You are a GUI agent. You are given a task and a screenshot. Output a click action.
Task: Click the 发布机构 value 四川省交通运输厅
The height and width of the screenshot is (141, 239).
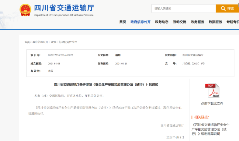(193, 55)
